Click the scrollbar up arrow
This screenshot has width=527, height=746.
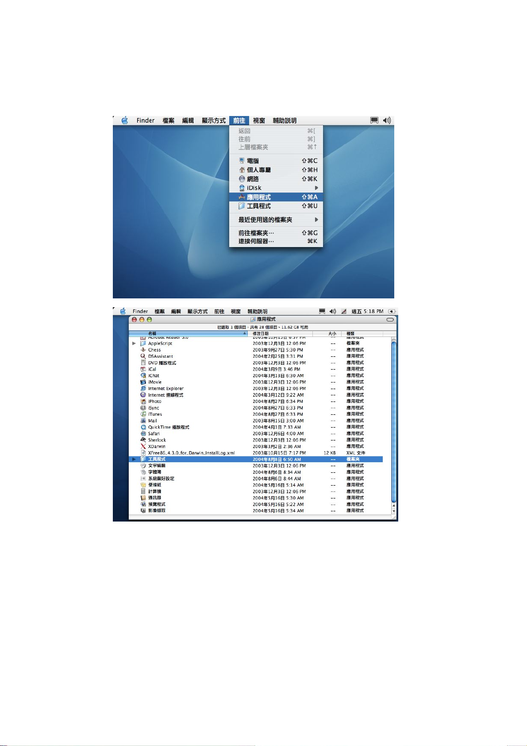(x=394, y=505)
